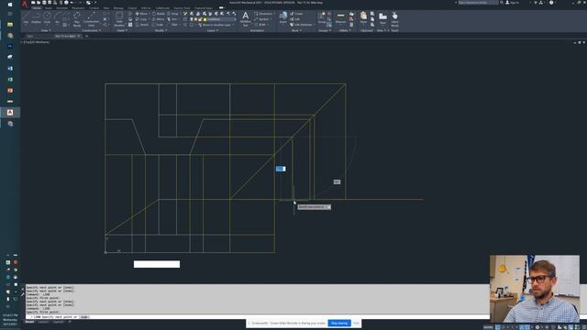Screen dimensions: 587x330
Task: Click the Paste clipboard icon
Action: [363, 17]
